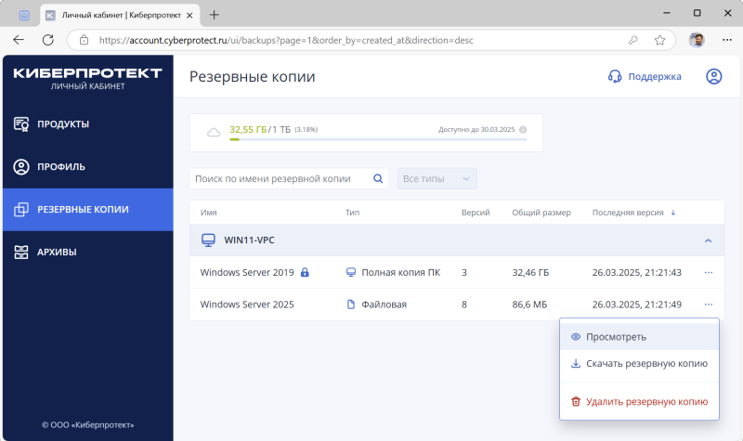This screenshot has height=441, width=743.
Task: Click the cloud storage icon
Action: [214, 132]
